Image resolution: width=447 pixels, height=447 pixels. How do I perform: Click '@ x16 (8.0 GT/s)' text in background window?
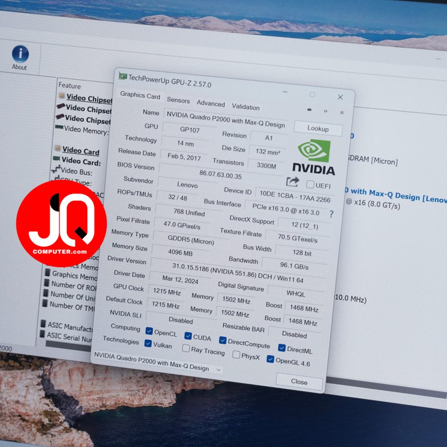click(x=373, y=204)
